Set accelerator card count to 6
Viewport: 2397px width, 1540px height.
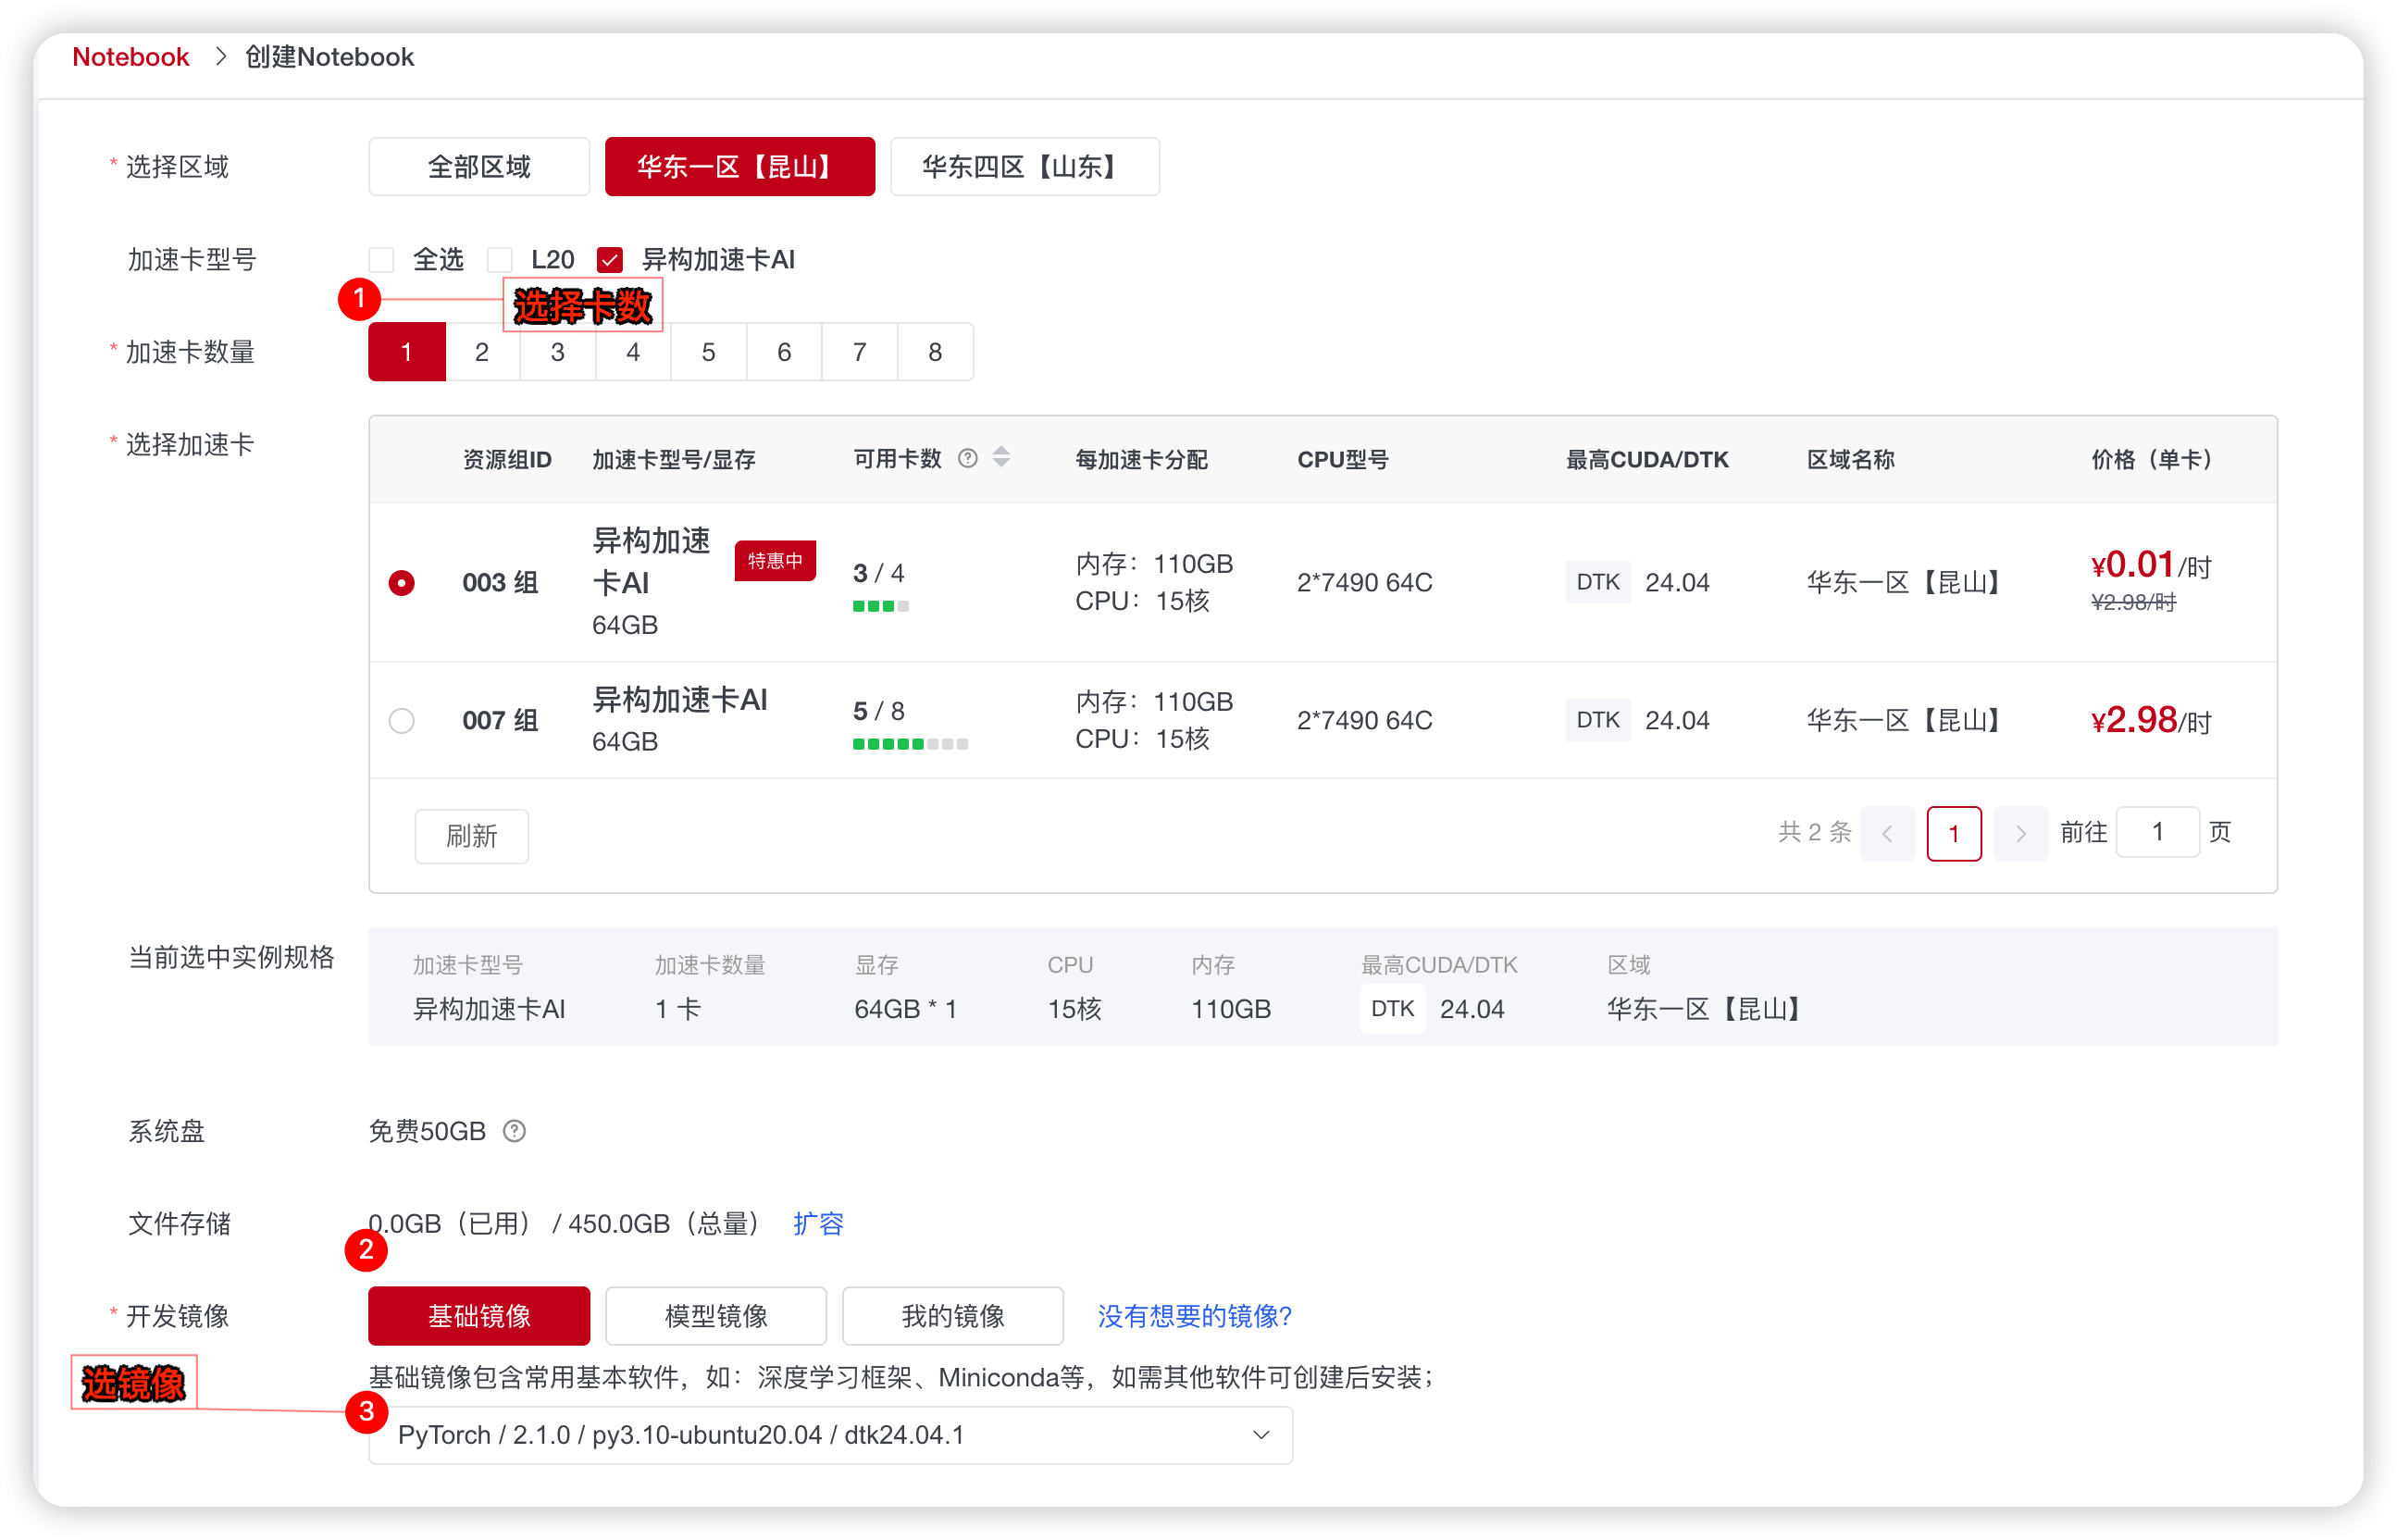tap(784, 352)
